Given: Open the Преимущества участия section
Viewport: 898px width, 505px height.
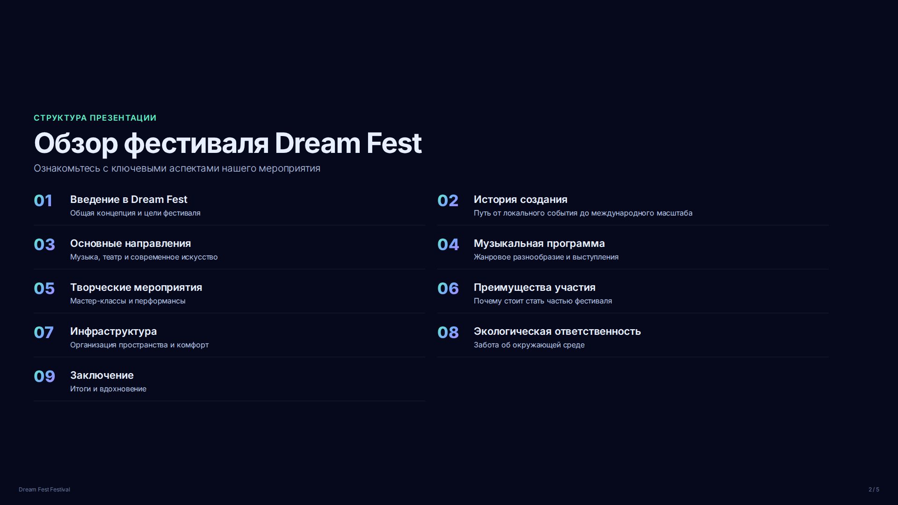Looking at the screenshot, I should 633,294.
